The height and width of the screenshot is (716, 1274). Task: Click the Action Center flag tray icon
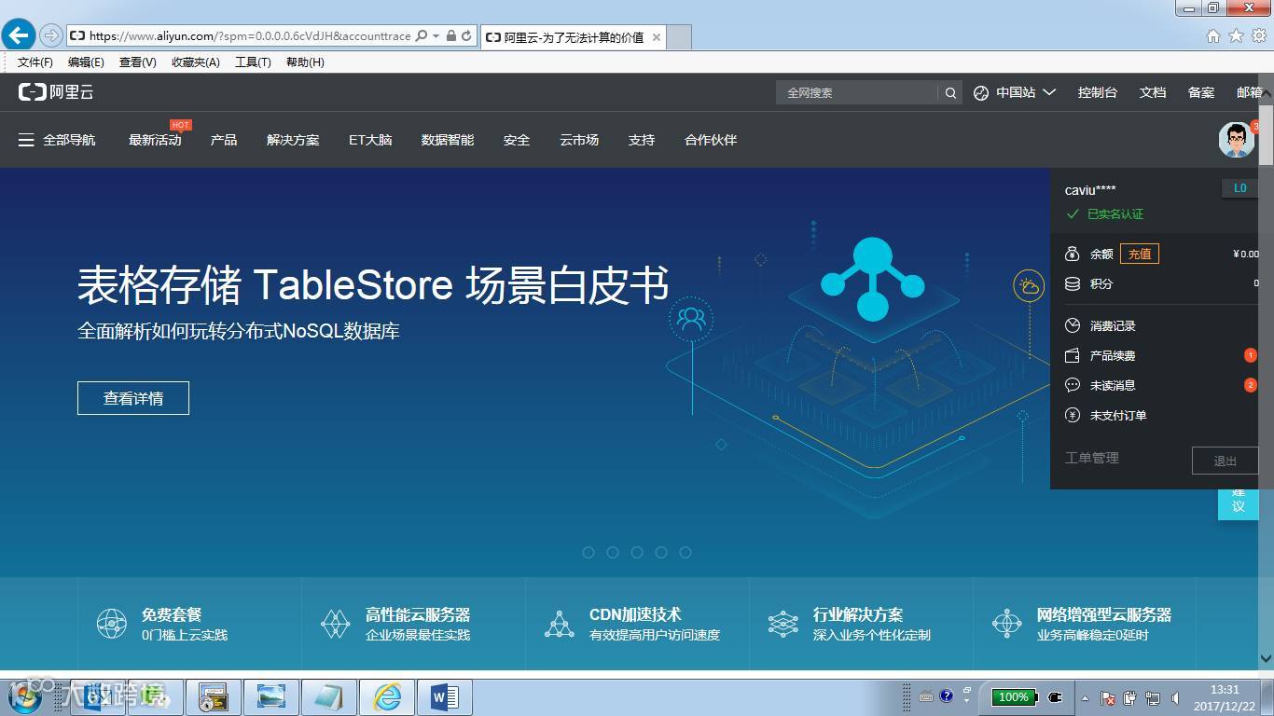1108,697
